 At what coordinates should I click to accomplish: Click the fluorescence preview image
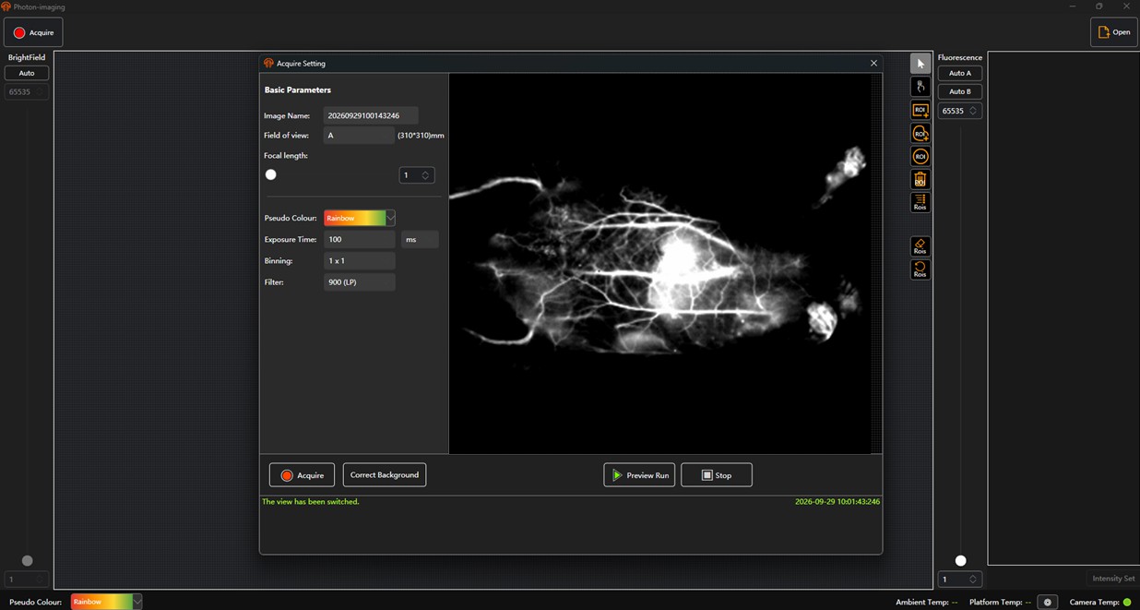point(660,263)
